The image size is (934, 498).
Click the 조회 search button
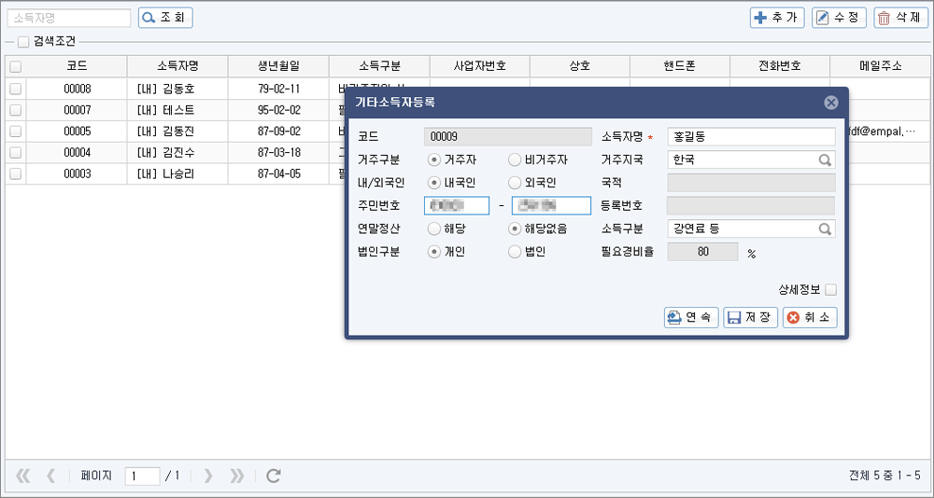[165, 18]
